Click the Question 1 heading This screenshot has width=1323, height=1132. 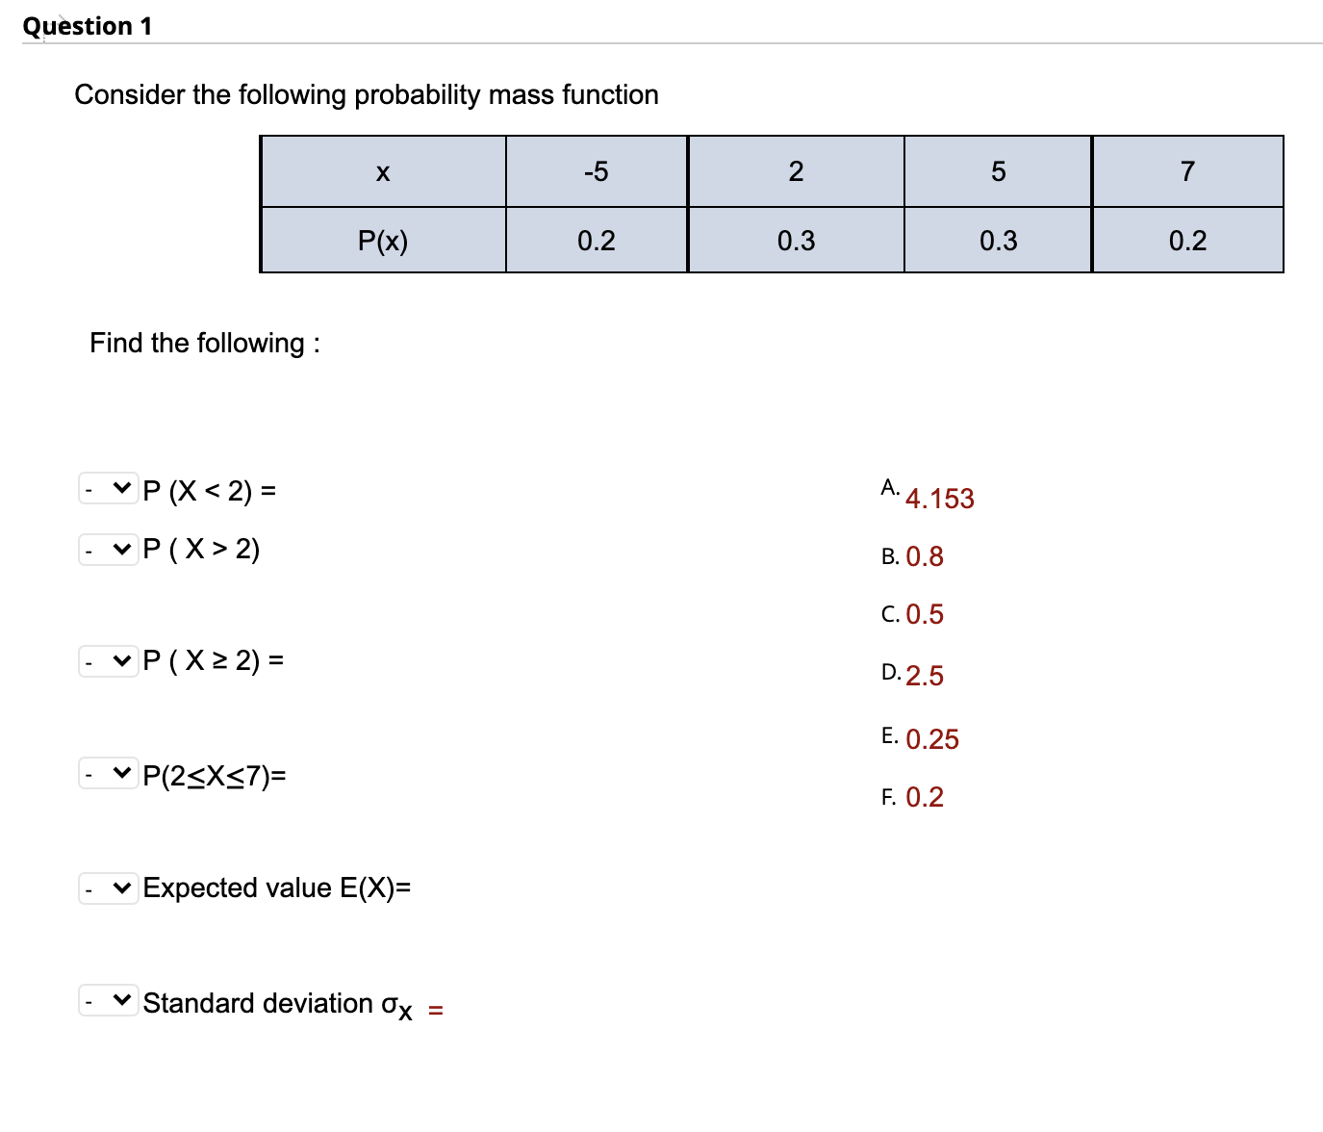[x=88, y=26]
